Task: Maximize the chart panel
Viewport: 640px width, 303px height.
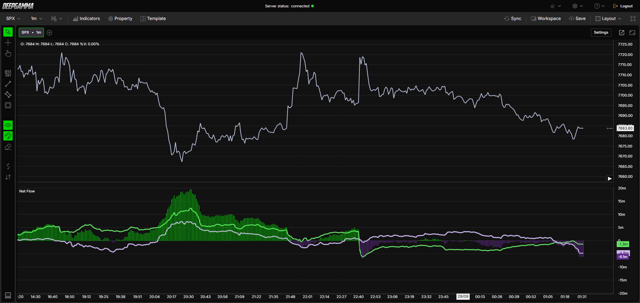Action: coord(632,32)
